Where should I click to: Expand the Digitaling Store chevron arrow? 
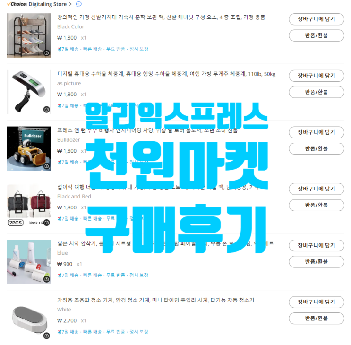tap(70, 4)
